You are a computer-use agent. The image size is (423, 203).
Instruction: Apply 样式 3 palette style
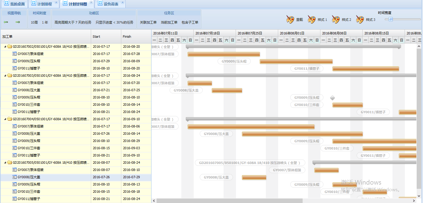360,20
